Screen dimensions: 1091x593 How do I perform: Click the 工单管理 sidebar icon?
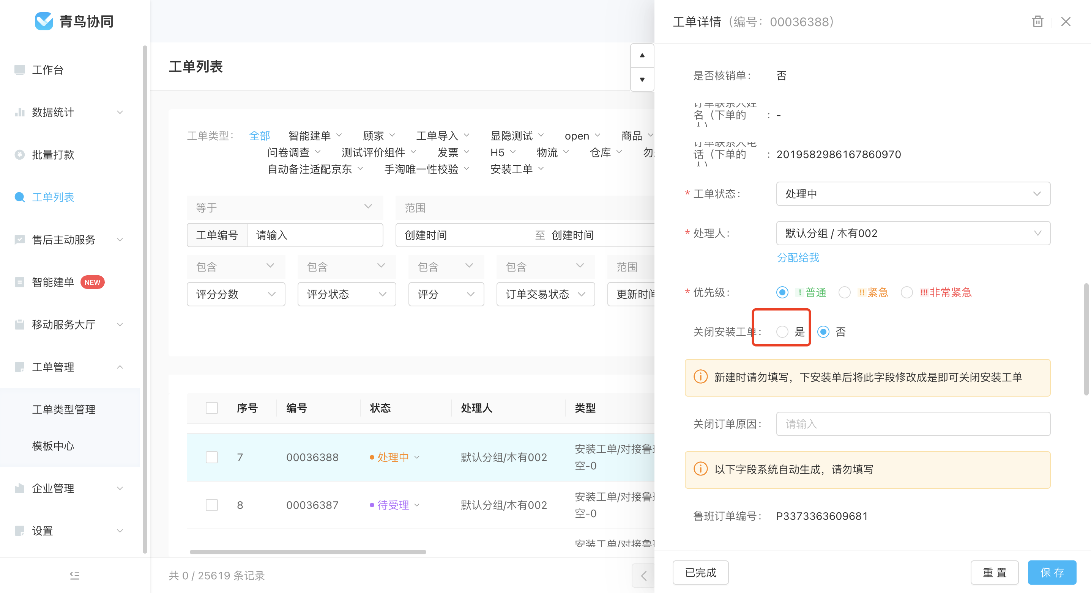click(x=19, y=367)
